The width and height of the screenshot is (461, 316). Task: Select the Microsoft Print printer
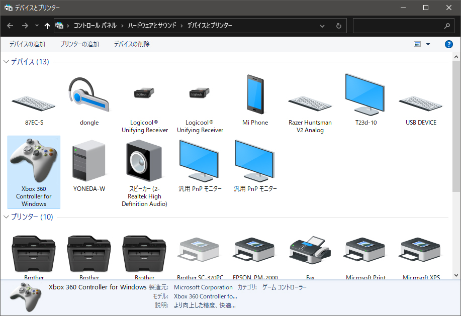pyautogui.click(x=366, y=257)
